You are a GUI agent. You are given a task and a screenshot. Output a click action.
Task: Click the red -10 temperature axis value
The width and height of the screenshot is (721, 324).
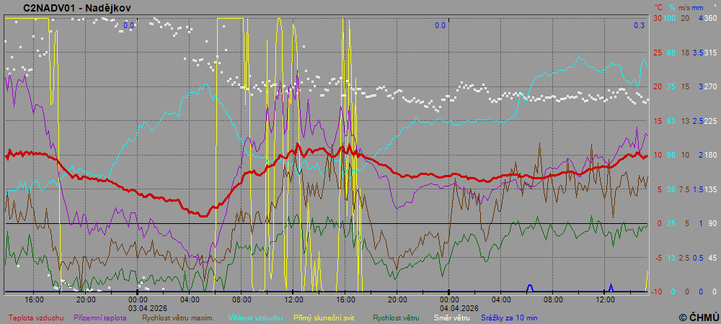click(656, 292)
